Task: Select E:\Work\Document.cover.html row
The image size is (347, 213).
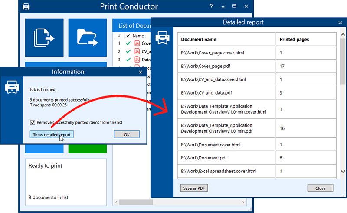Action: click(257, 145)
